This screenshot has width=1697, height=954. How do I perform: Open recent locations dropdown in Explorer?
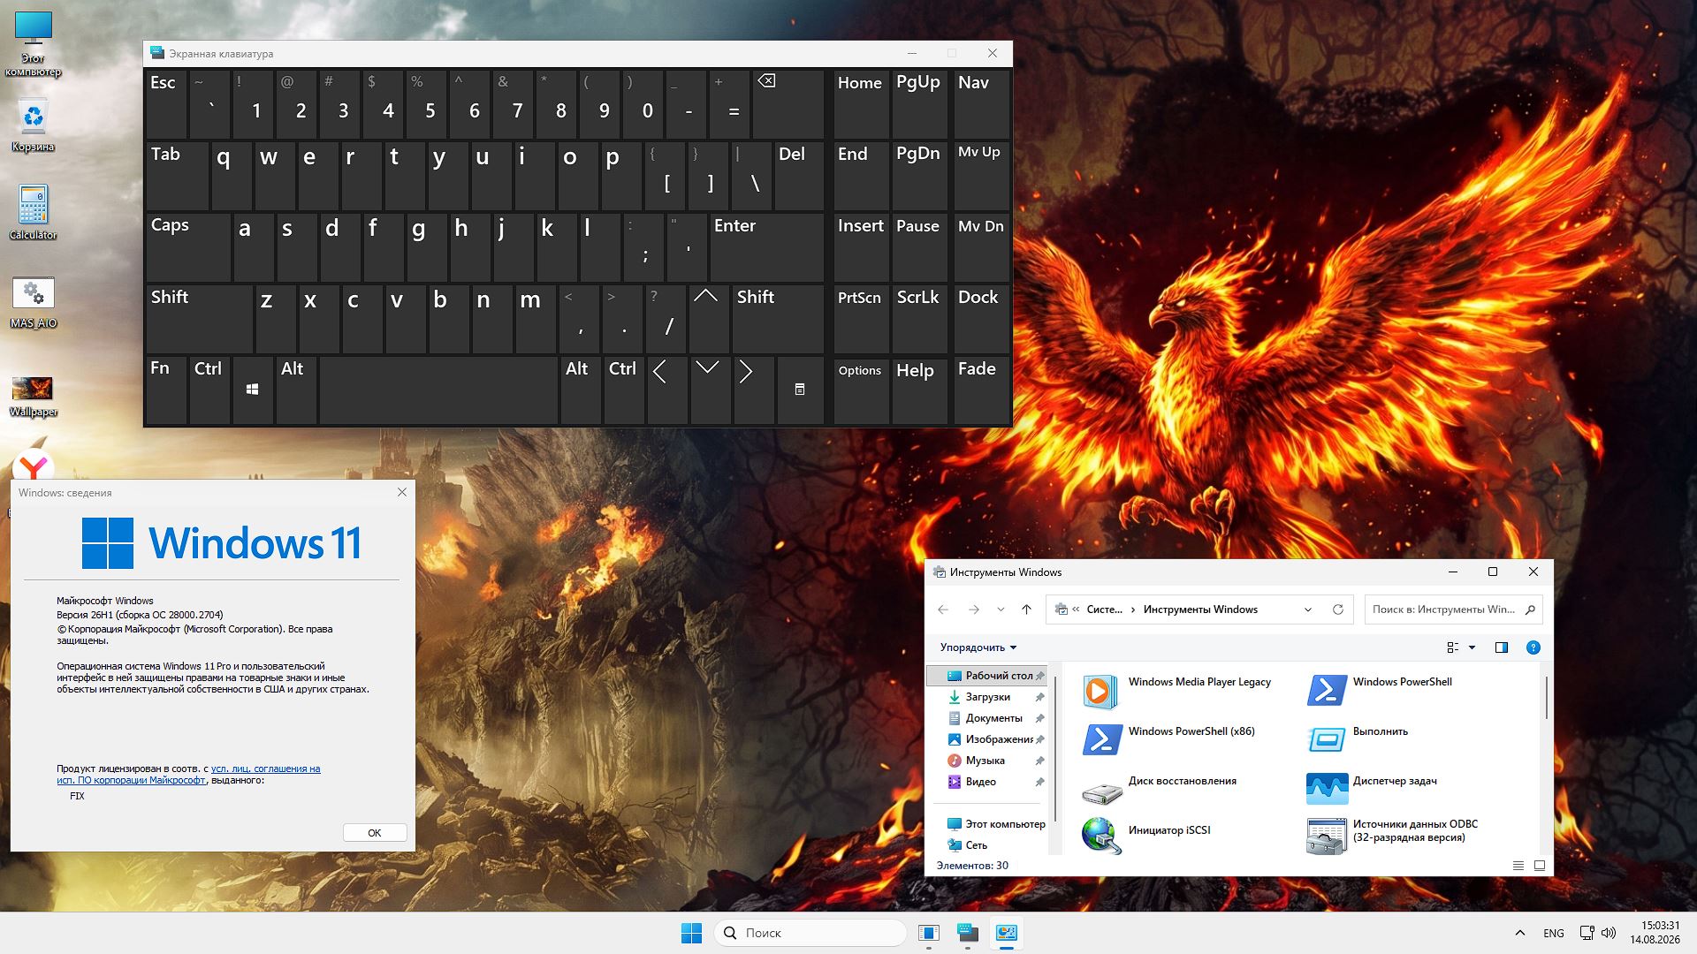1001,609
